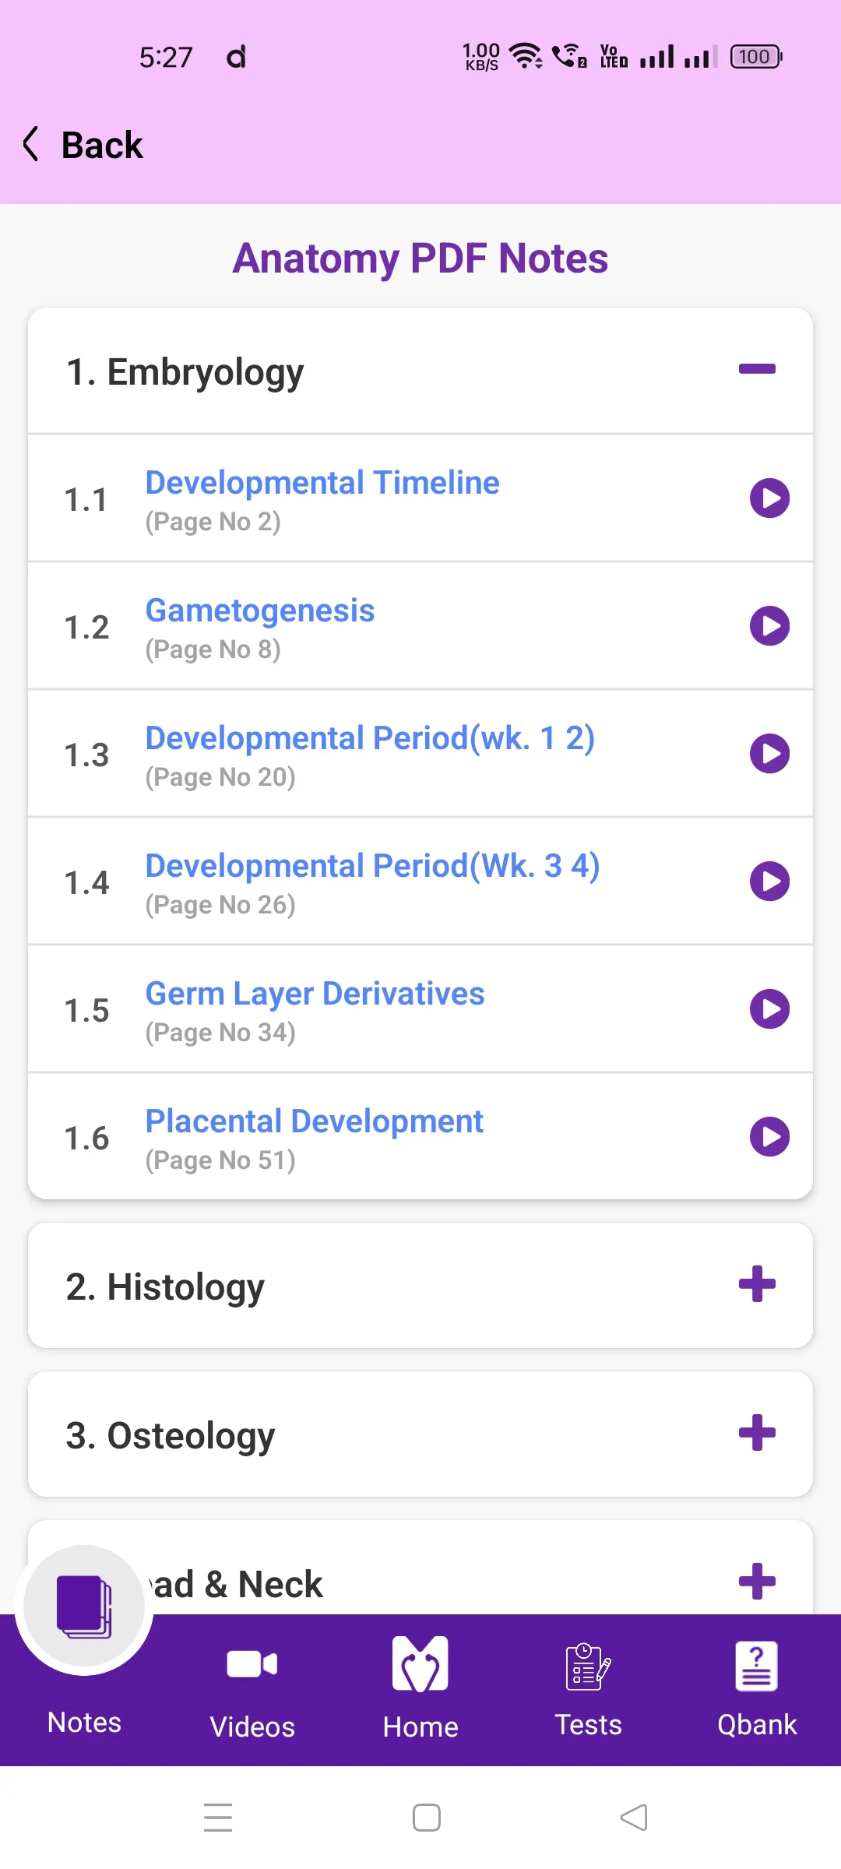Collapse the Embryology section minus icon
This screenshot has height=1869, width=841.
pyautogui.click(x=757, y=369)
